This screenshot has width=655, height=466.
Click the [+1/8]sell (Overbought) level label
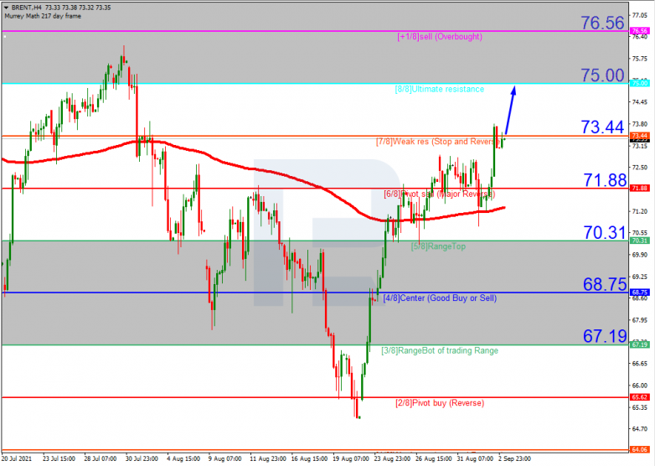pyautogui.click(x=440, y=37)
